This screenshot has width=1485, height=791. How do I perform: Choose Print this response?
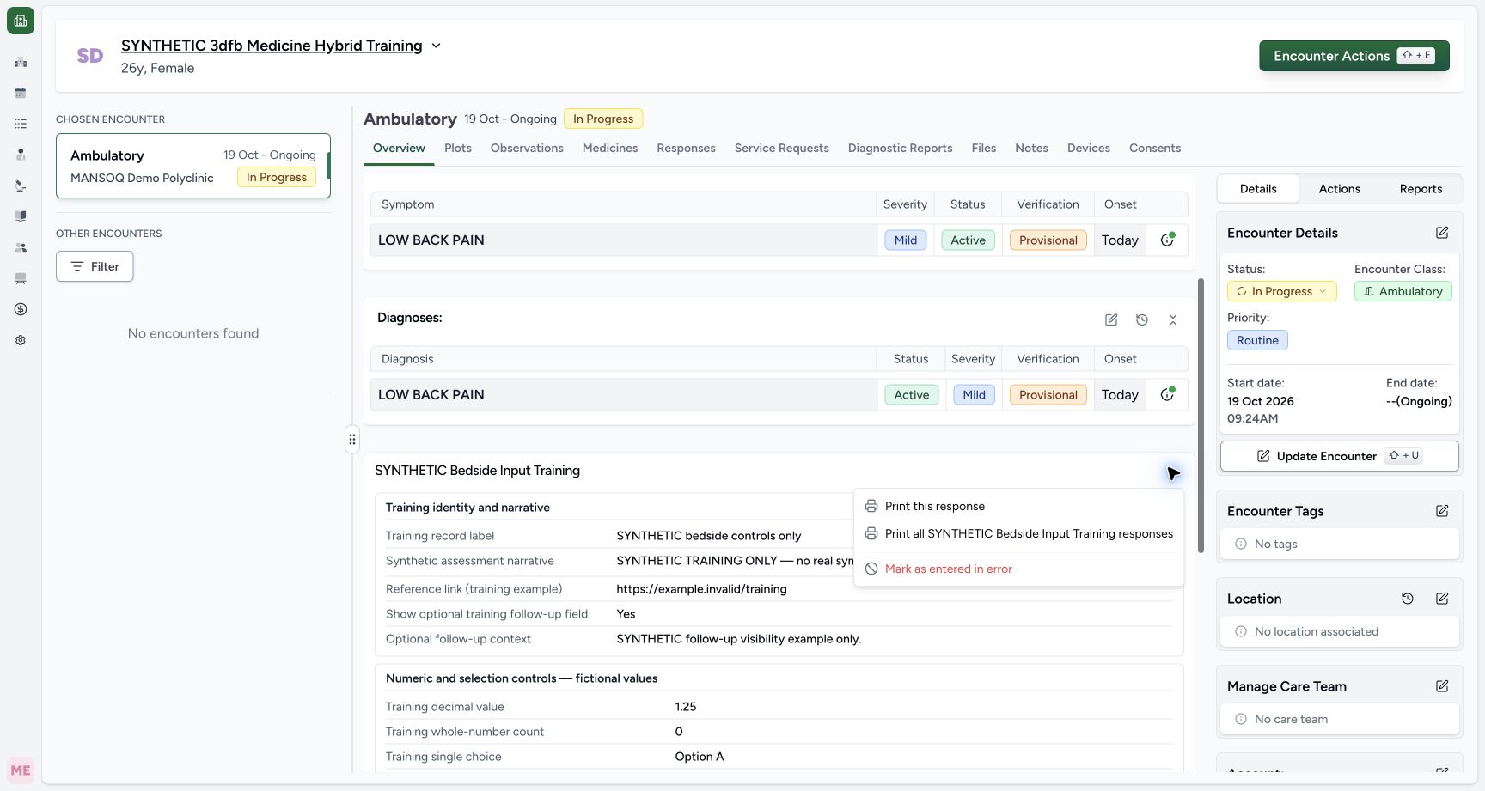(x=1018, y=506)
